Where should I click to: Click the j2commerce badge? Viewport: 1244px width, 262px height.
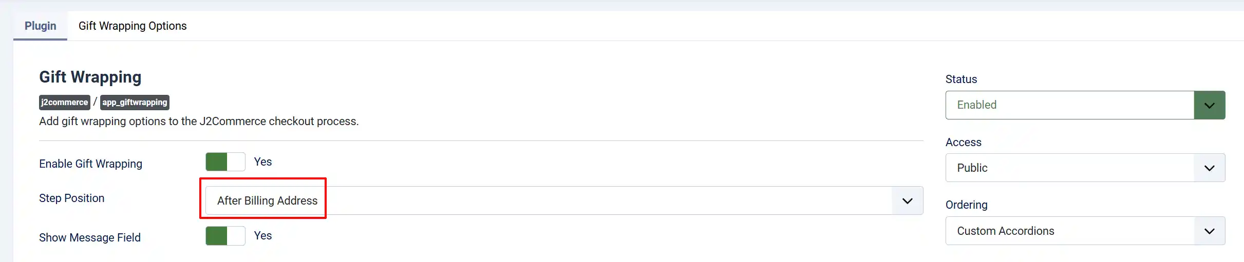pos(65,102)
